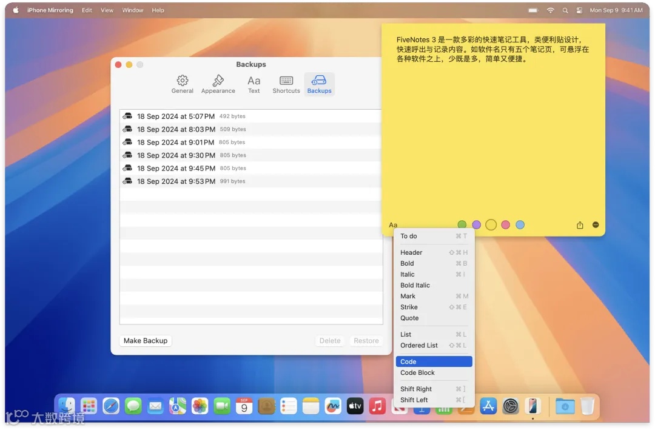Open the Apple TV app in the Dock
Screen dimensions: 655x430
tap(355, 406)
